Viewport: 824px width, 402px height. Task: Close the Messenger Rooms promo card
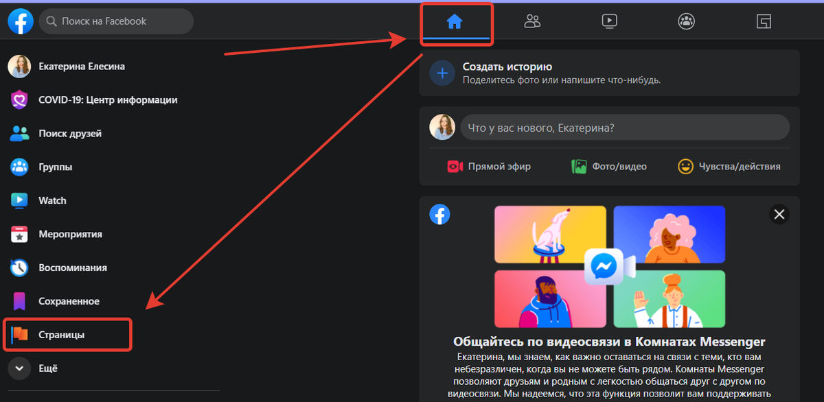(779, 214)
